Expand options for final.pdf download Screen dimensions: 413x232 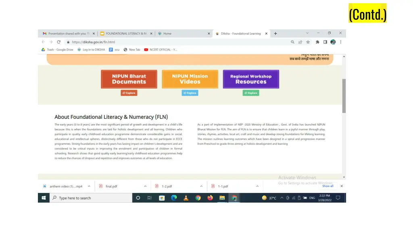pos(145,186)
